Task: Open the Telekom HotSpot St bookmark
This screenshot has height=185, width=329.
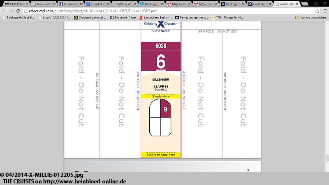Action: 18,18
